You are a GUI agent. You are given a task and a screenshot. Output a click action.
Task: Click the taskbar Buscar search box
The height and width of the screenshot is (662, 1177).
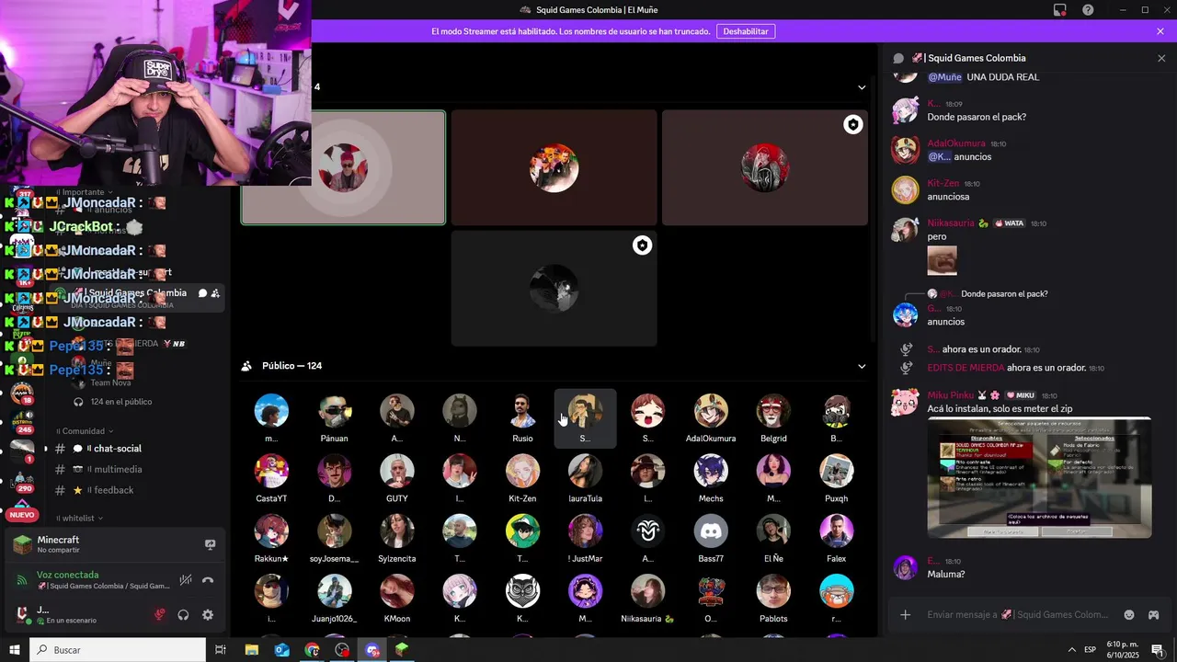[118, 650]
